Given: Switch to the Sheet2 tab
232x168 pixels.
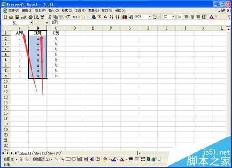Looking at the screenshot, I should click(39, 153).
